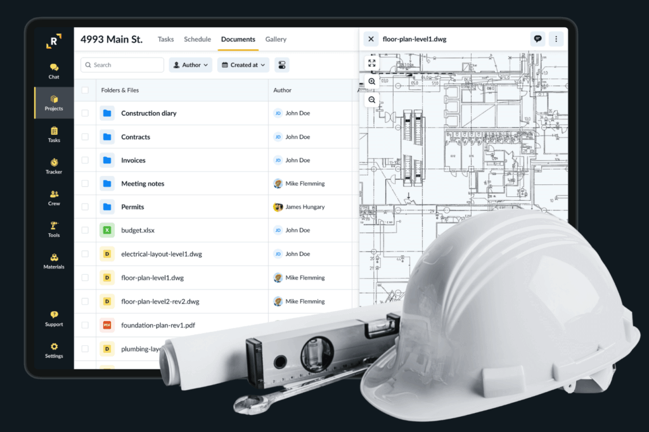649x432 pixels.
Task: Switch to the Schedule tab
Action: (x=198, y=39)
